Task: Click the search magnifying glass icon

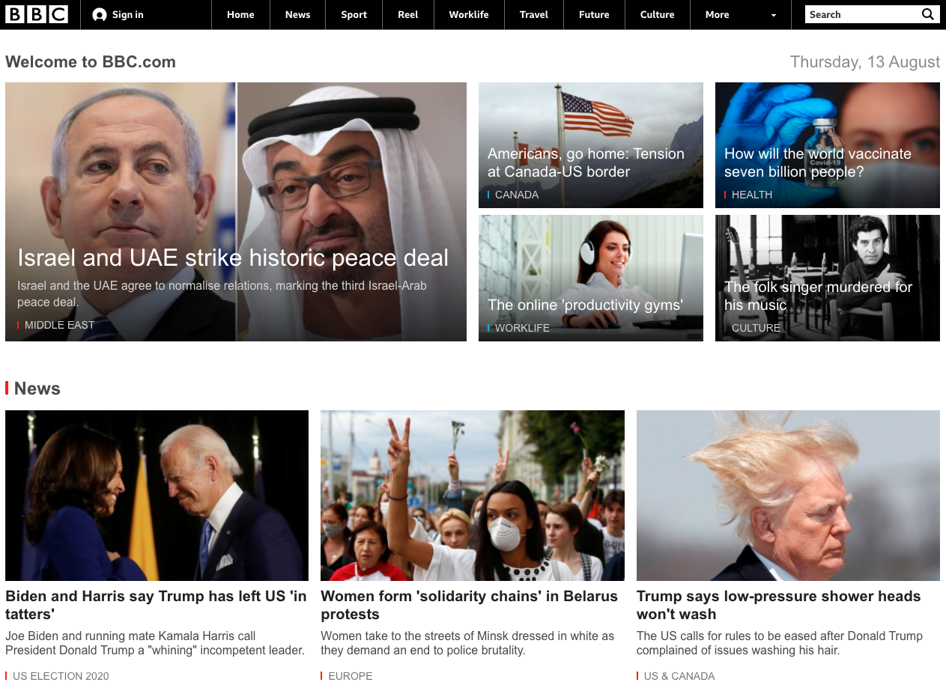Action: [x=928, y=13]
